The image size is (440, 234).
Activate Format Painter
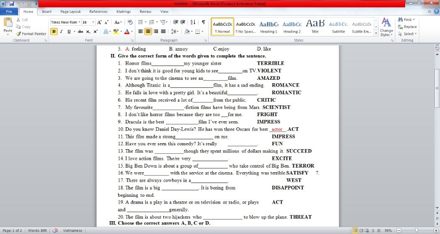point(31,33)
